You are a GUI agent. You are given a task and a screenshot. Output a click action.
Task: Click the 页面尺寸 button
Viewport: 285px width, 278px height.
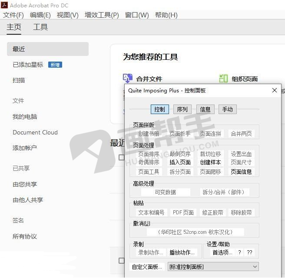click(241, 162)
